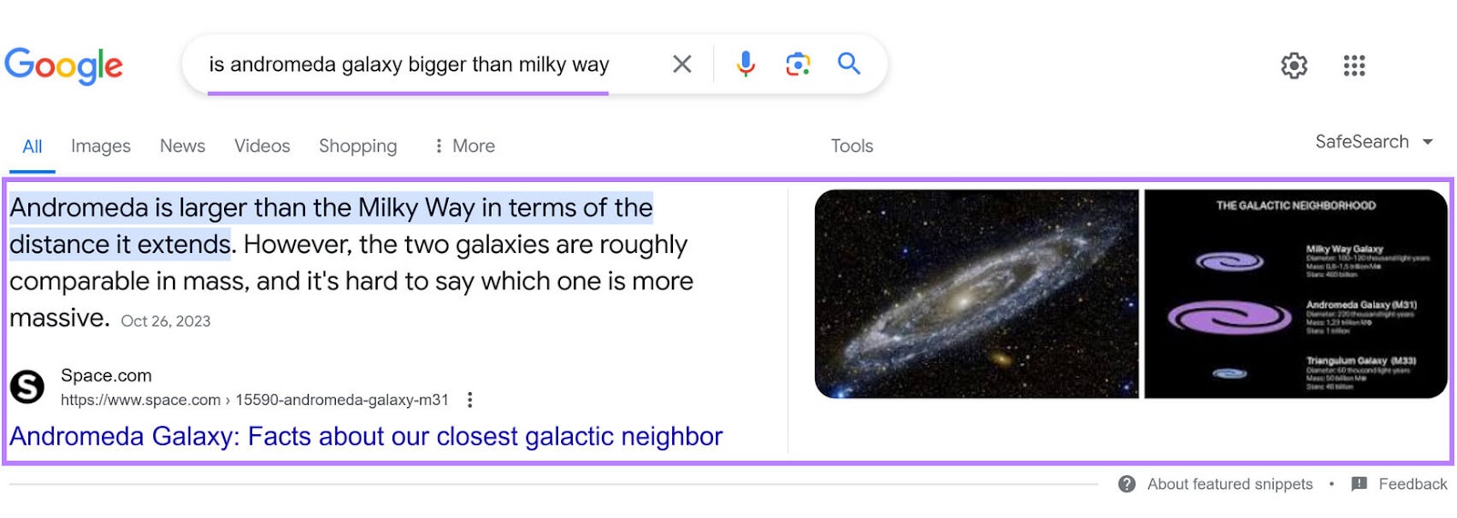Send Feedback on the featured snippet
This screenshot has height=518, width=1457.
(x=1400, y=484)
